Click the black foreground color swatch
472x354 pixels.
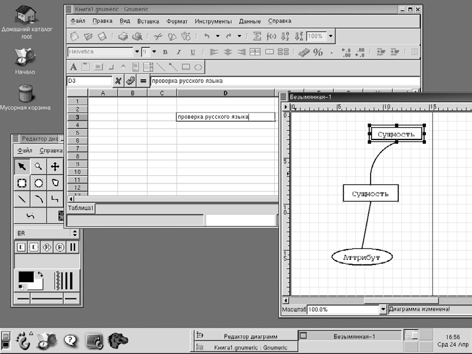point(25,277)
